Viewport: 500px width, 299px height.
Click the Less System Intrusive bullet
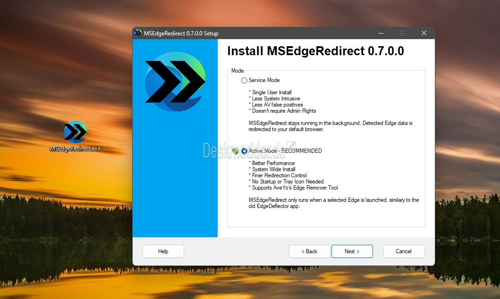(x=275, y=99)
